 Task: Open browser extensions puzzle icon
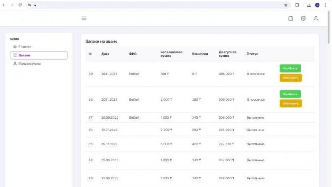[x=297, y=5]
